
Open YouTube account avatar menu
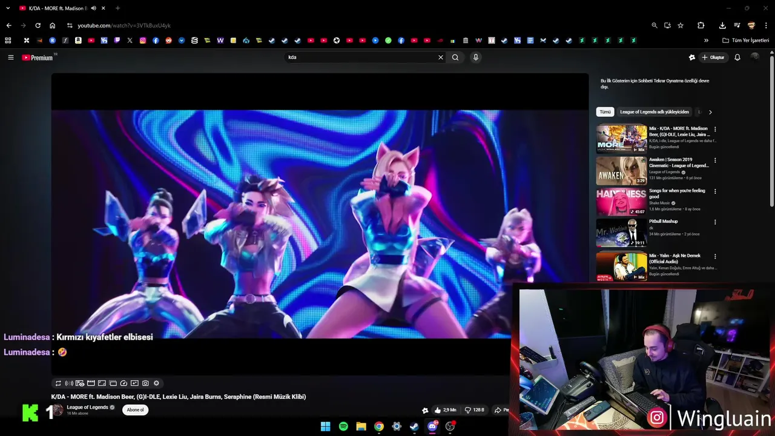754,57
